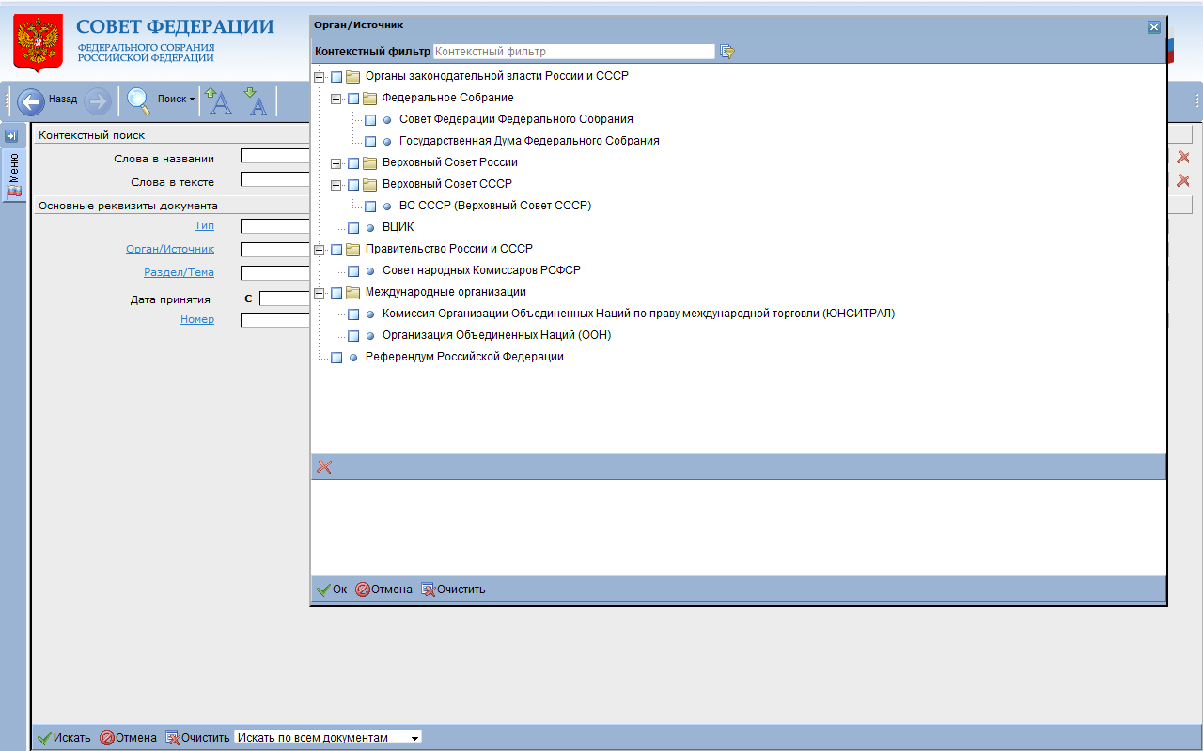Viewport: 1203px width, 751px height.
Task: Click red X clear icon beside Слова в названии
Action: (1183, 158)
